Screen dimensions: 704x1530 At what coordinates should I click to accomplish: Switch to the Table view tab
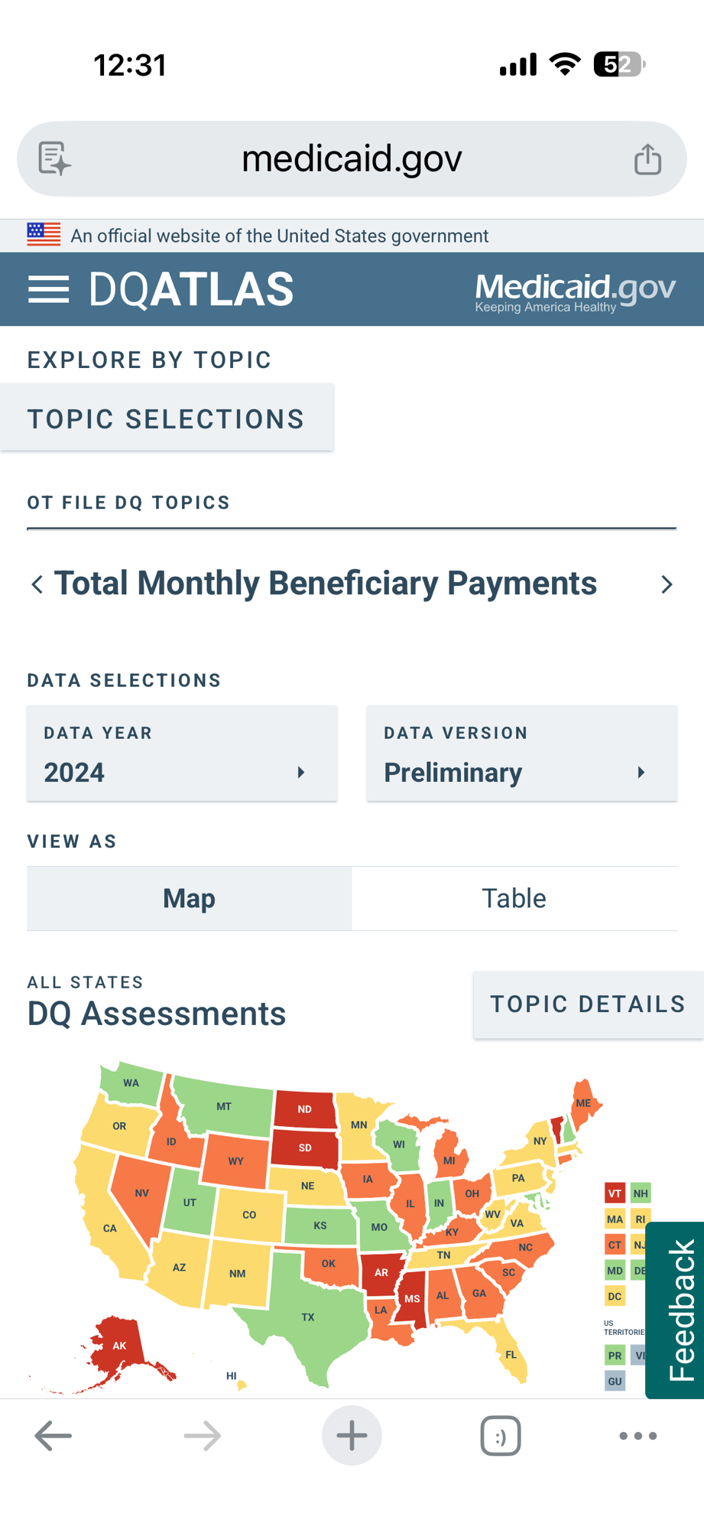pos(514,898)
